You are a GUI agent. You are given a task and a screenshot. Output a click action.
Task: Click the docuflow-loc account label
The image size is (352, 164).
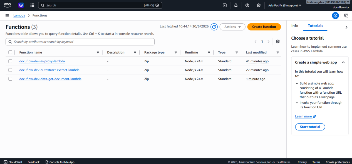click(x=341, y=7)
